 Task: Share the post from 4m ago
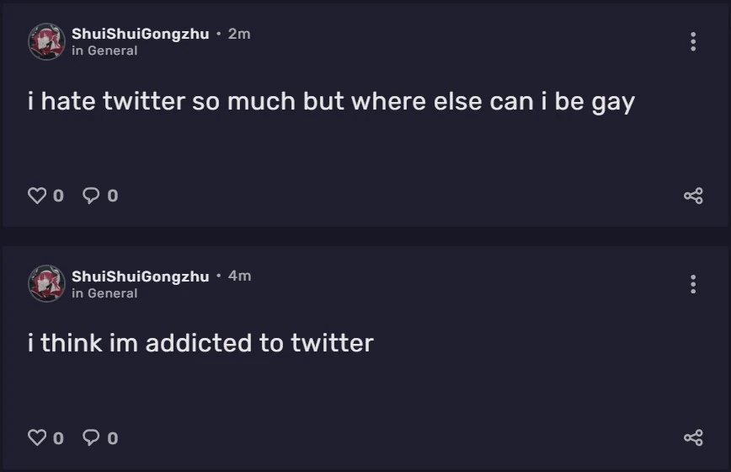point(693,438)
